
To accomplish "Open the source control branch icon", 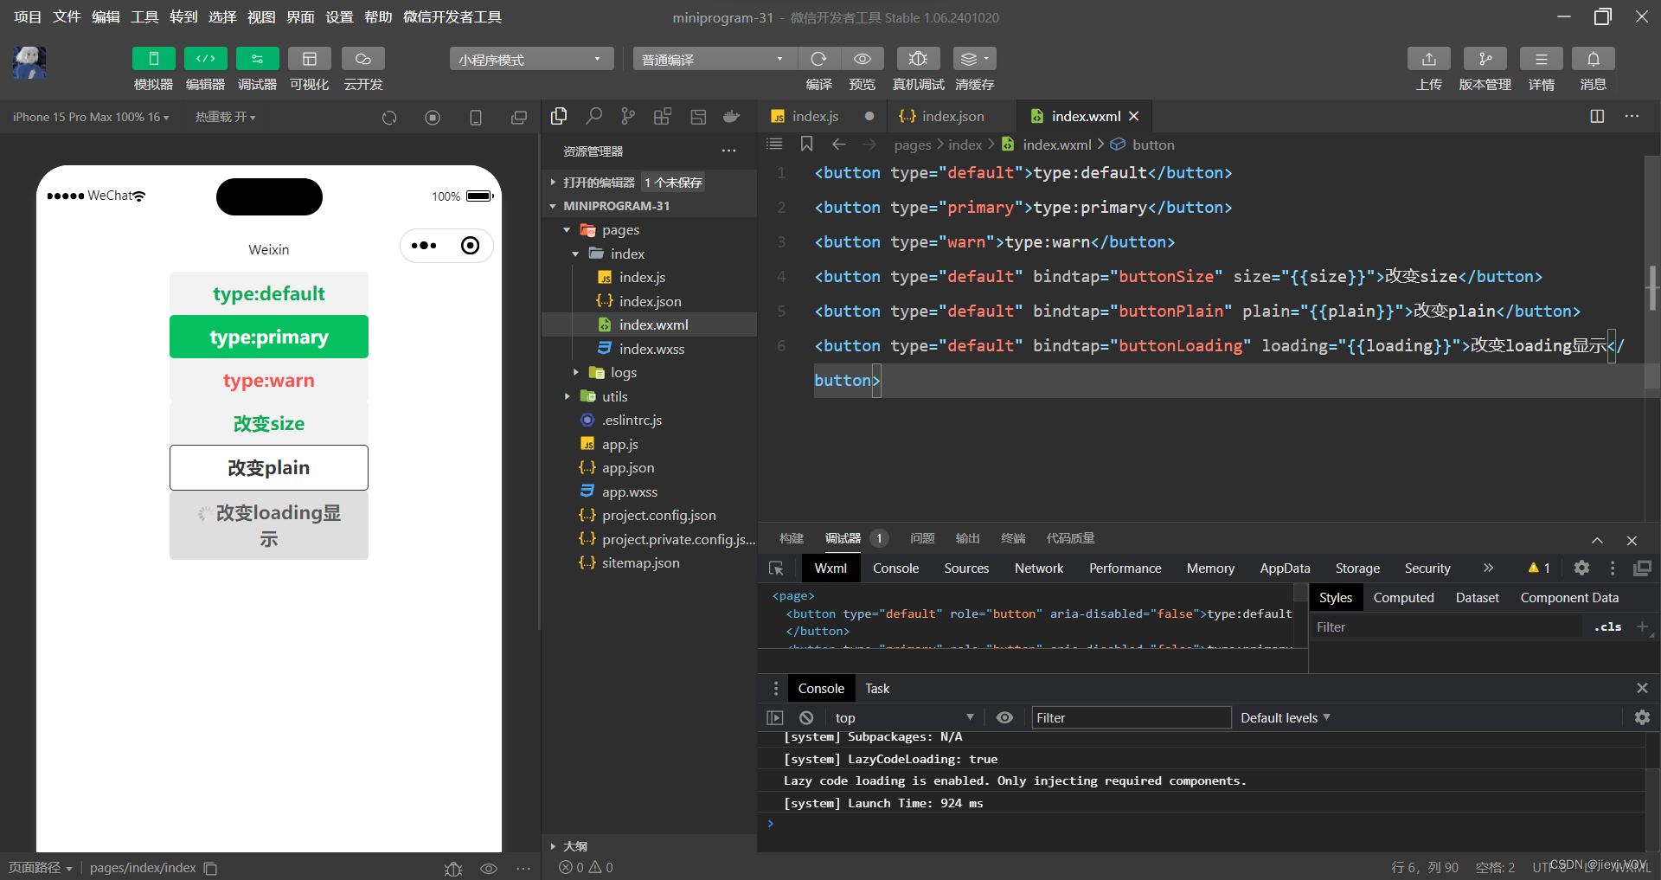I will [x=628, y=116].
